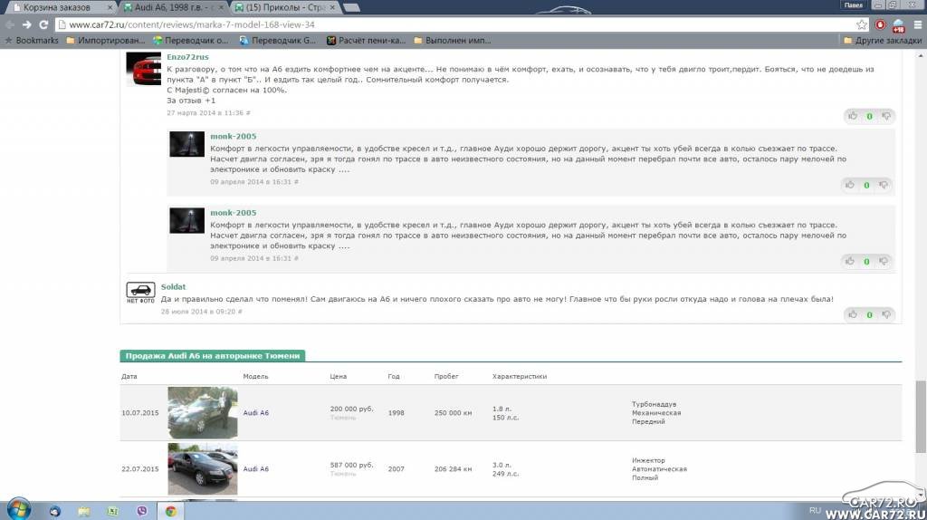
Task: Click price 200 000 руб. cell
Action: tap(352, 409)
